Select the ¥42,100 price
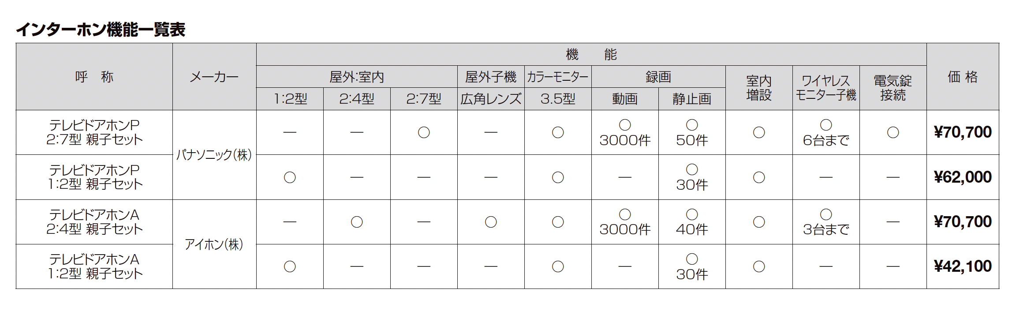 (963, 266)
